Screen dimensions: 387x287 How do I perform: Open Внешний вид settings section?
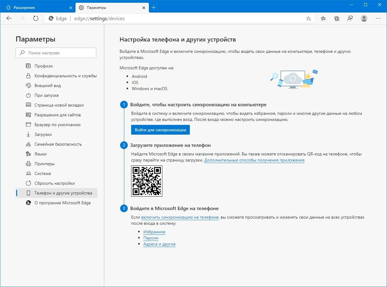(48, 85)
